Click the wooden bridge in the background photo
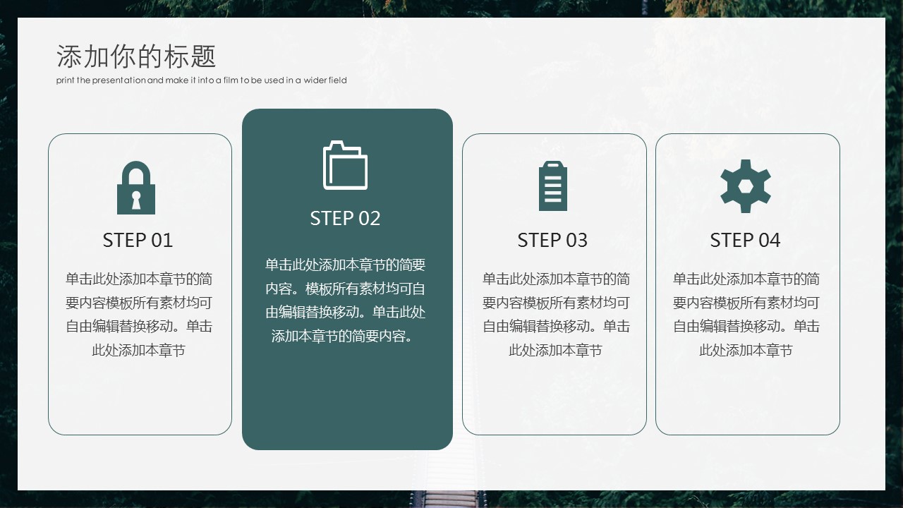Screen dimensions: 903x508 coord(444,500)
